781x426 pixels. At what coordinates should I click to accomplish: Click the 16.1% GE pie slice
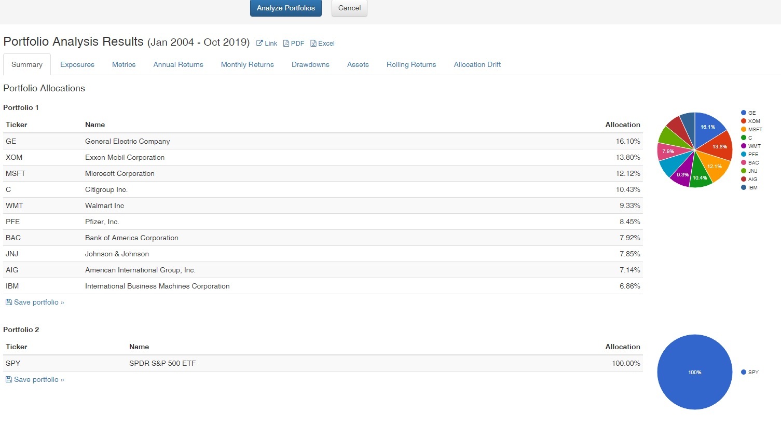click(x=709, y=128)
